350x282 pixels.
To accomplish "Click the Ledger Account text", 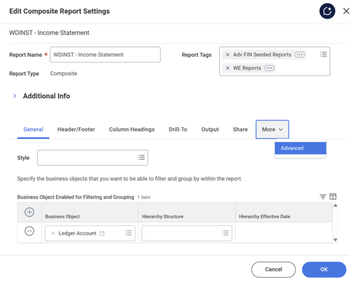I will click(x=77, y=234).
